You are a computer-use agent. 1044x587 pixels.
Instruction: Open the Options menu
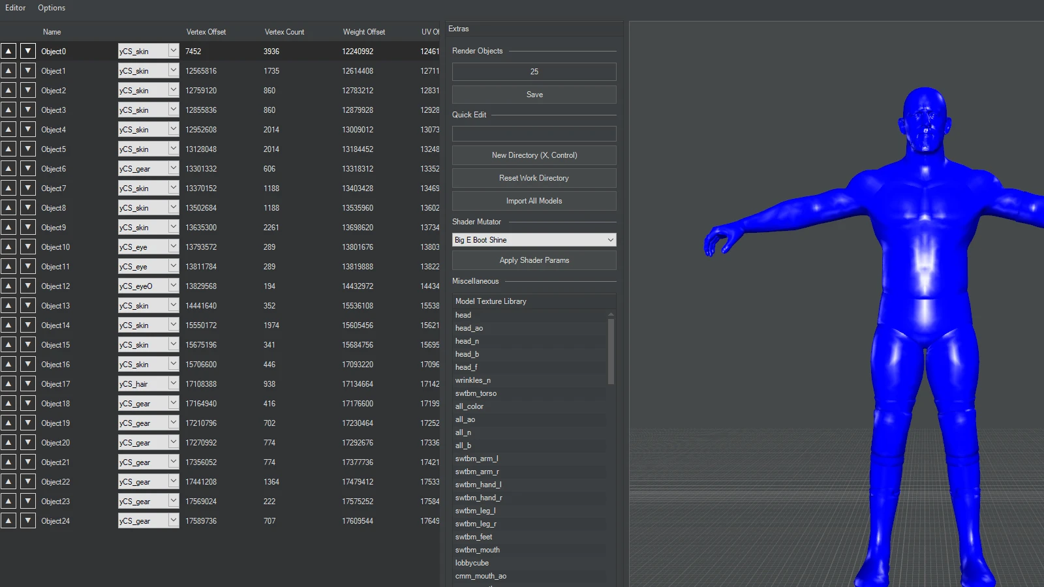point(52,8)
